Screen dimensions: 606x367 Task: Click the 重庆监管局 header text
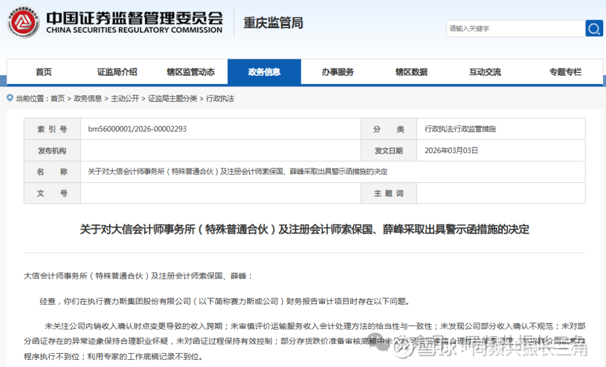[273, 23]
